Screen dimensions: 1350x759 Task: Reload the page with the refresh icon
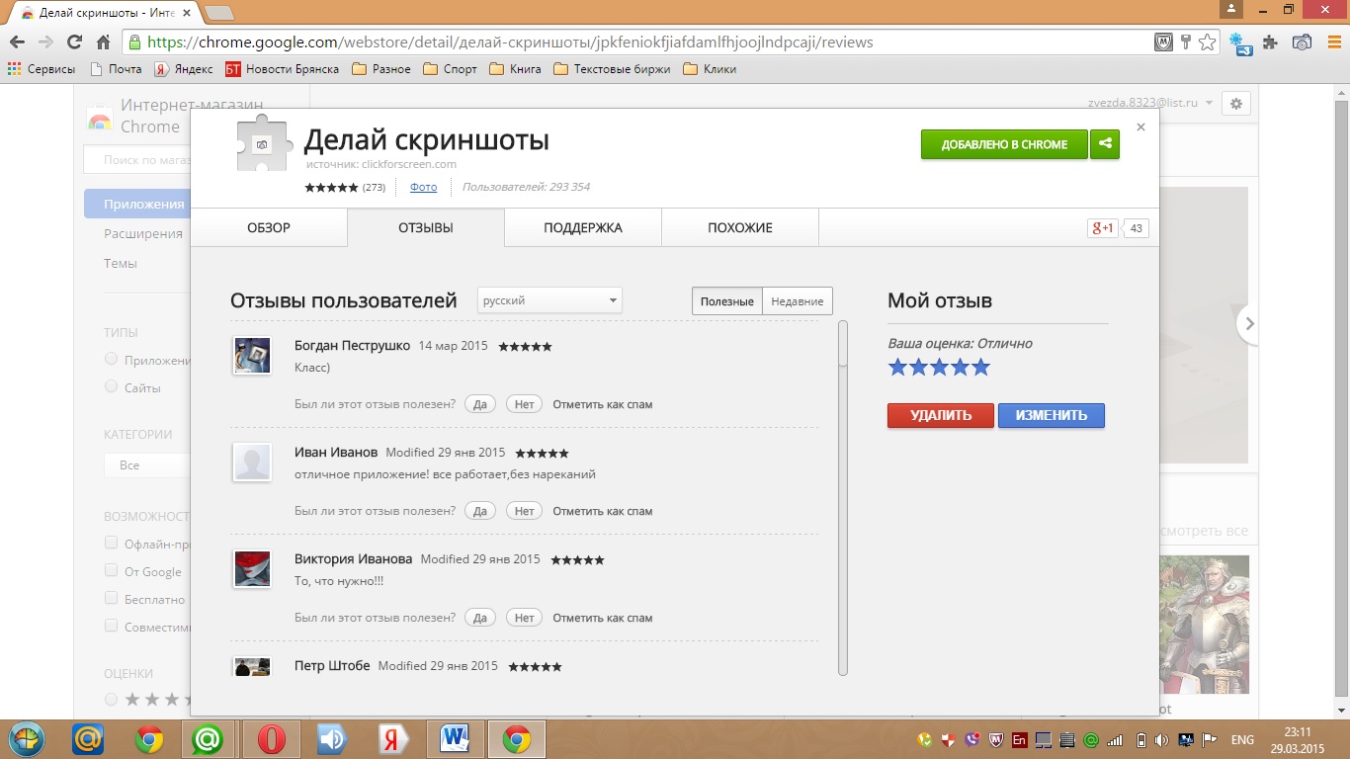(74, 42)
